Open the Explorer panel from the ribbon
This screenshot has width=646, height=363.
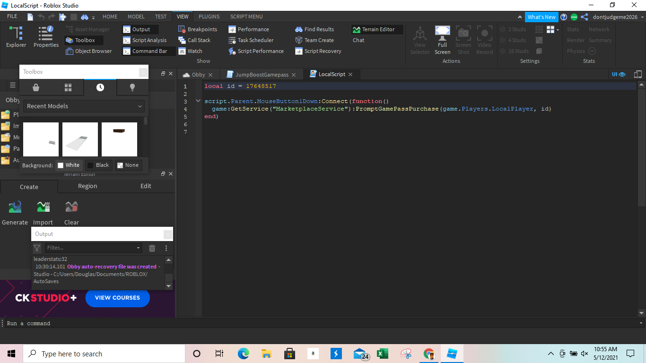click(16, 37)
